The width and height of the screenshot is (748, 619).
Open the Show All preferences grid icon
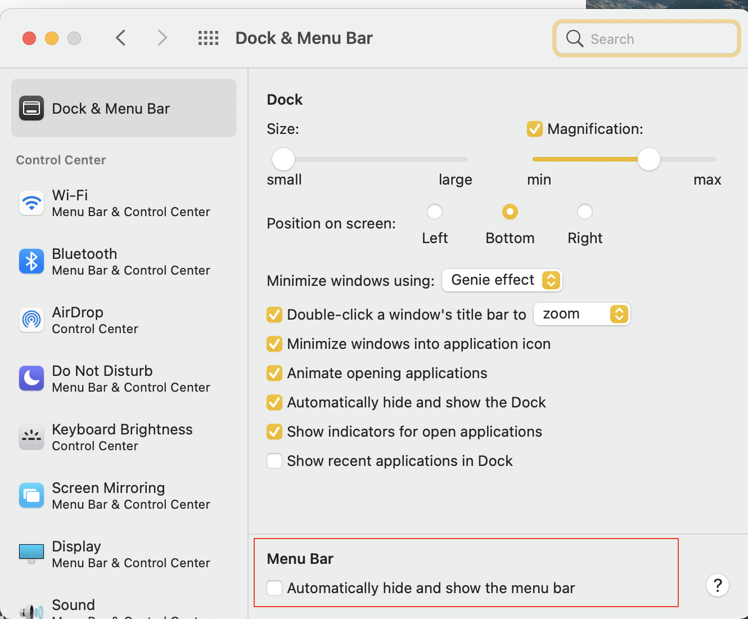coord(208,38)
